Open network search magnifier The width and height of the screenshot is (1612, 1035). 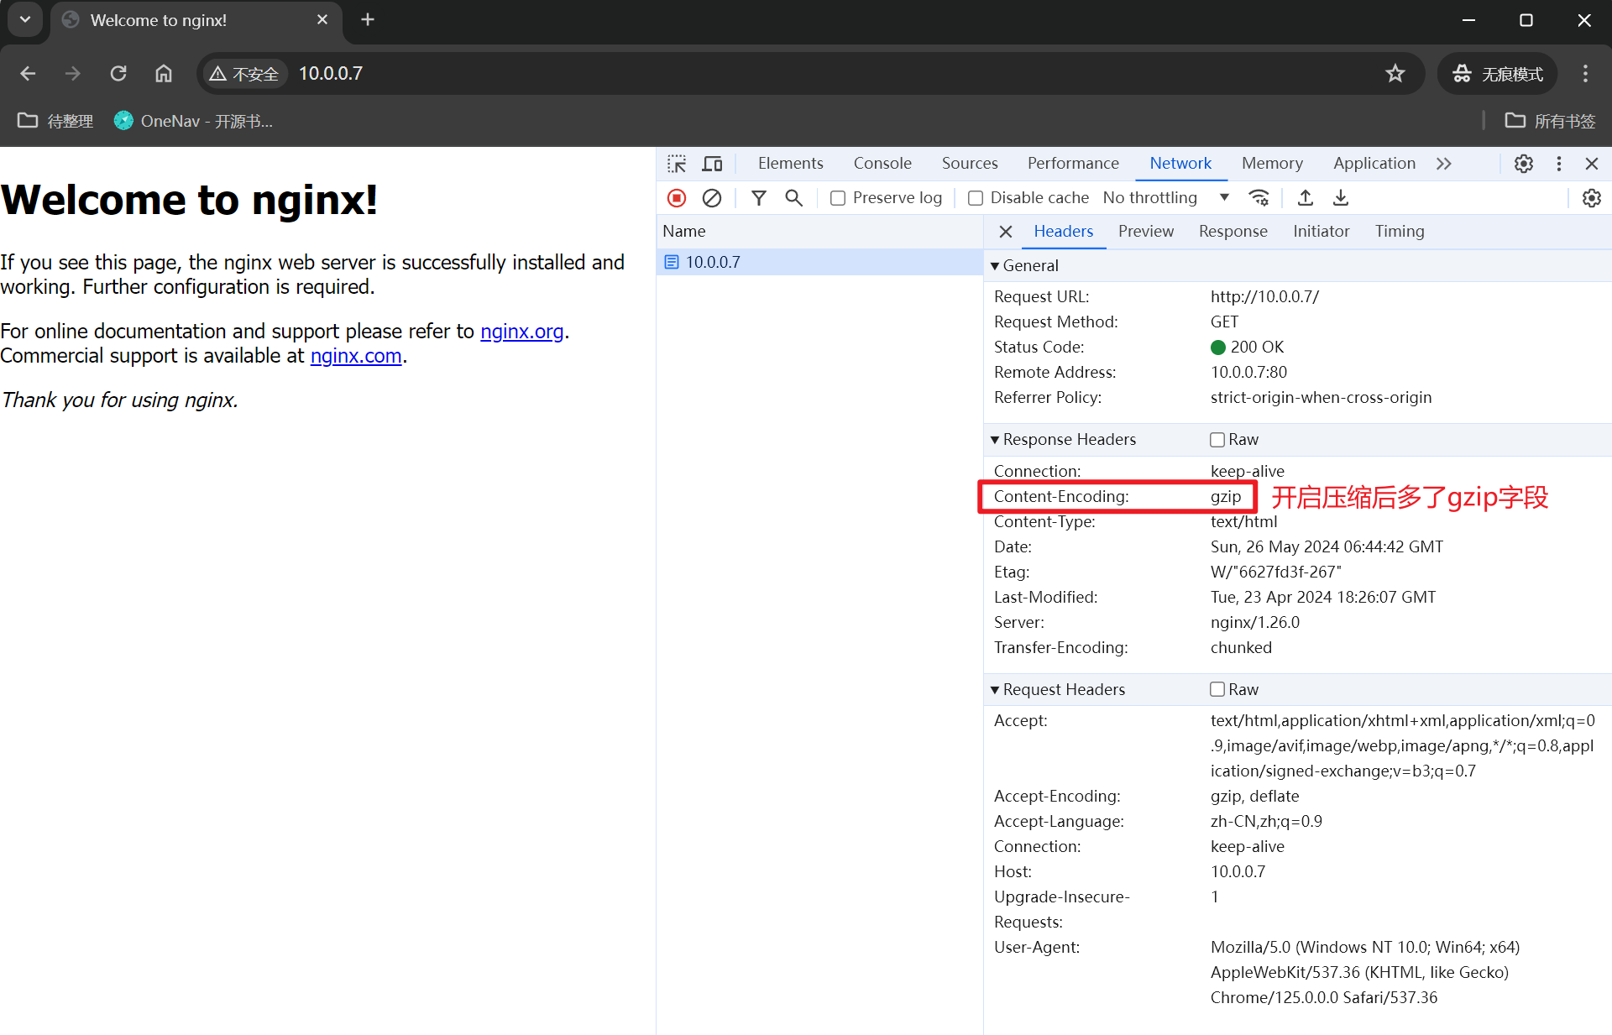(x=793, y=198)
